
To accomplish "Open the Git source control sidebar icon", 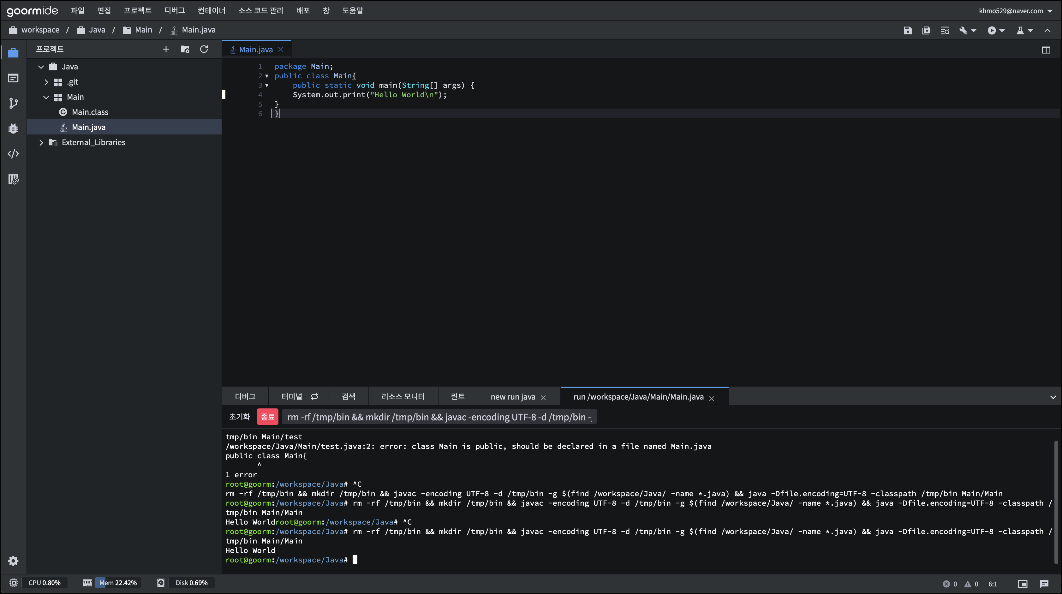I will click(13, 103).
